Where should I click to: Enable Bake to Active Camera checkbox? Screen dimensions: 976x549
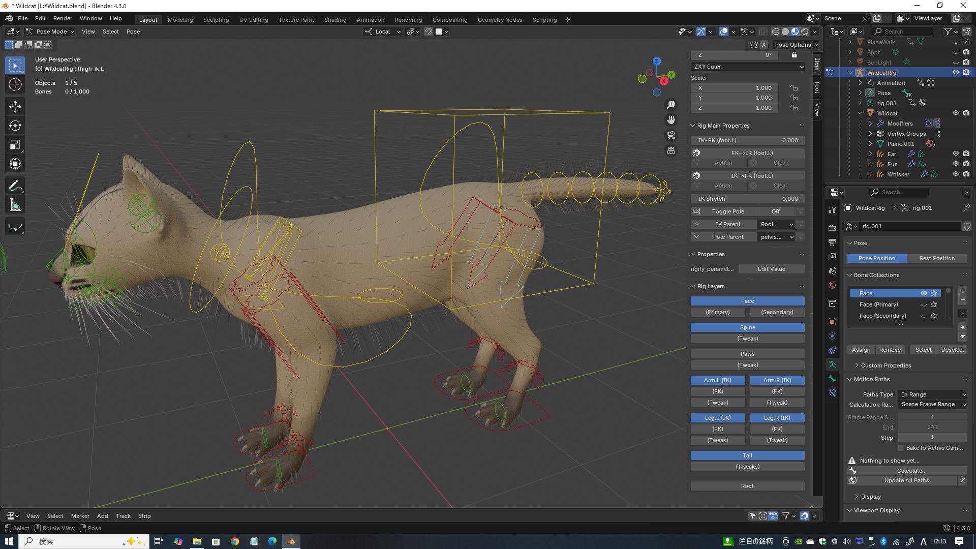point(901,448)
